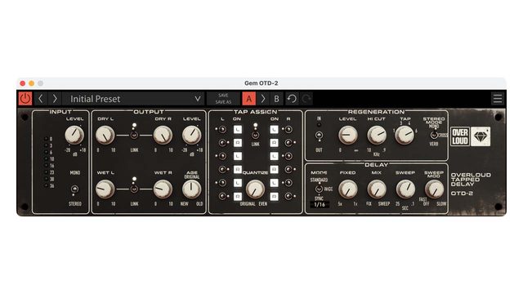Toggle second L button in right ON column

[274, 156]
